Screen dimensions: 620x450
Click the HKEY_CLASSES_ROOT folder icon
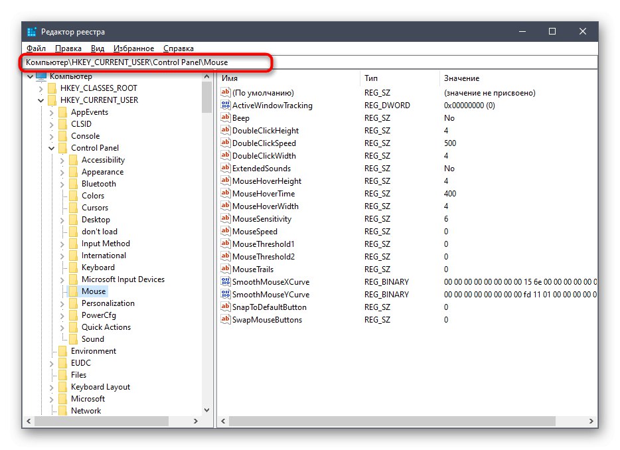[x=52, y=88]
